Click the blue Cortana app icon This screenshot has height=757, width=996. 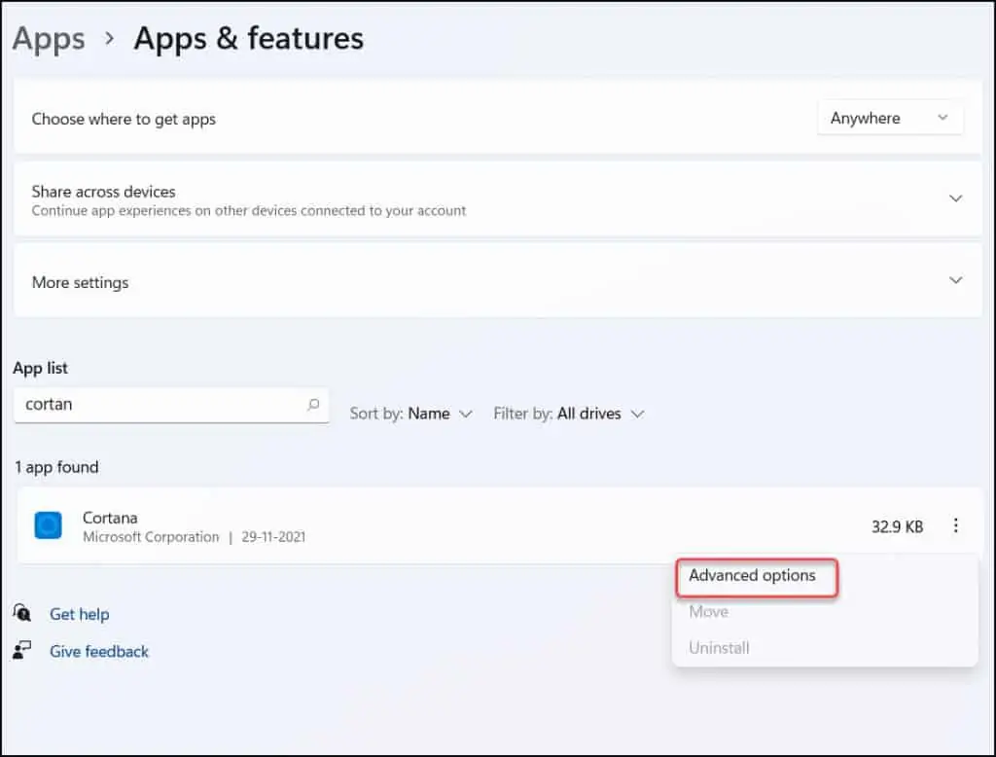(x=49, y=525)
